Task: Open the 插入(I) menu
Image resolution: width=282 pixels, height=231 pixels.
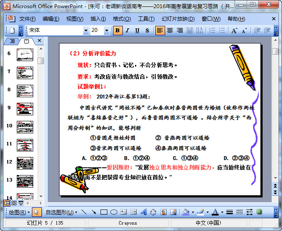Action: point(98,18)
